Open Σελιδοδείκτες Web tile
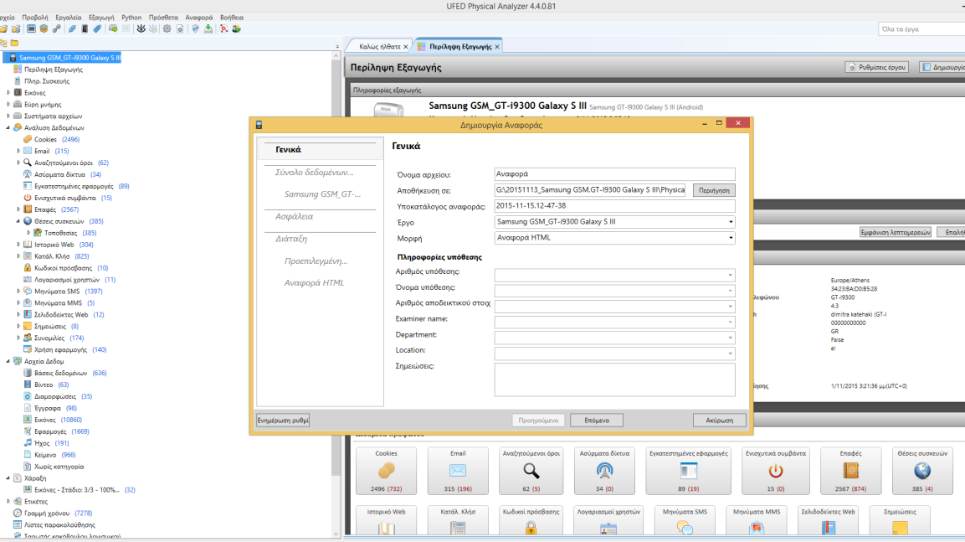This screenshot has width=965, height=542. 828,521
